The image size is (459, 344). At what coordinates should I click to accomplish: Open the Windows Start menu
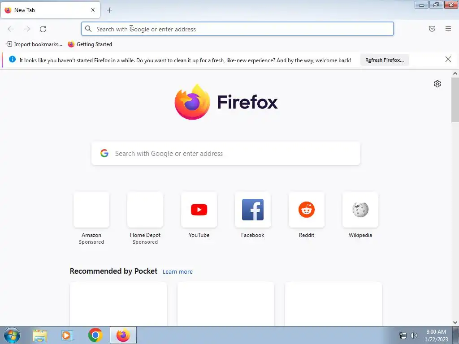[x=12, y=335]
